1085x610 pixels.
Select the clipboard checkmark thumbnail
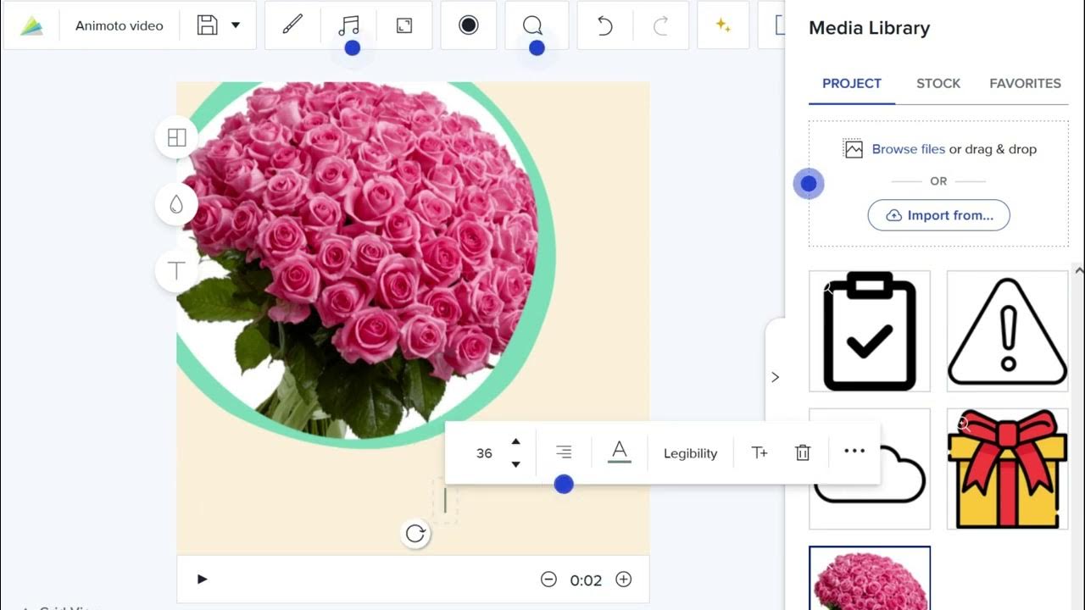pyautogui.click(x=870, y=331)
